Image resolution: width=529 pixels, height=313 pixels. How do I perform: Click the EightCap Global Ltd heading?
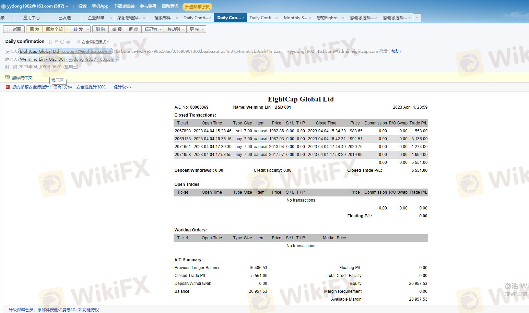click(301, 99)
